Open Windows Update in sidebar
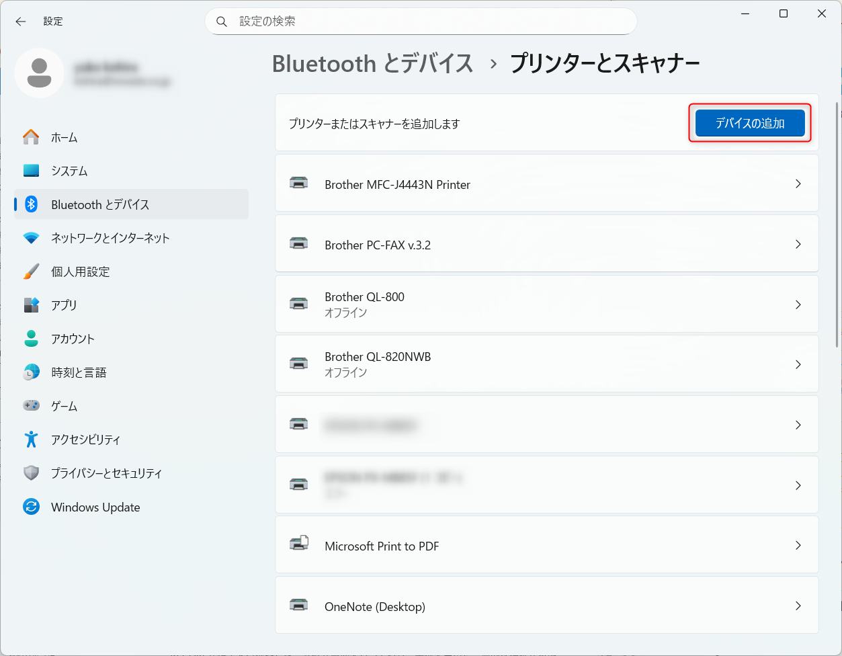Screen dimensions: 842x656 pos(131,507)
